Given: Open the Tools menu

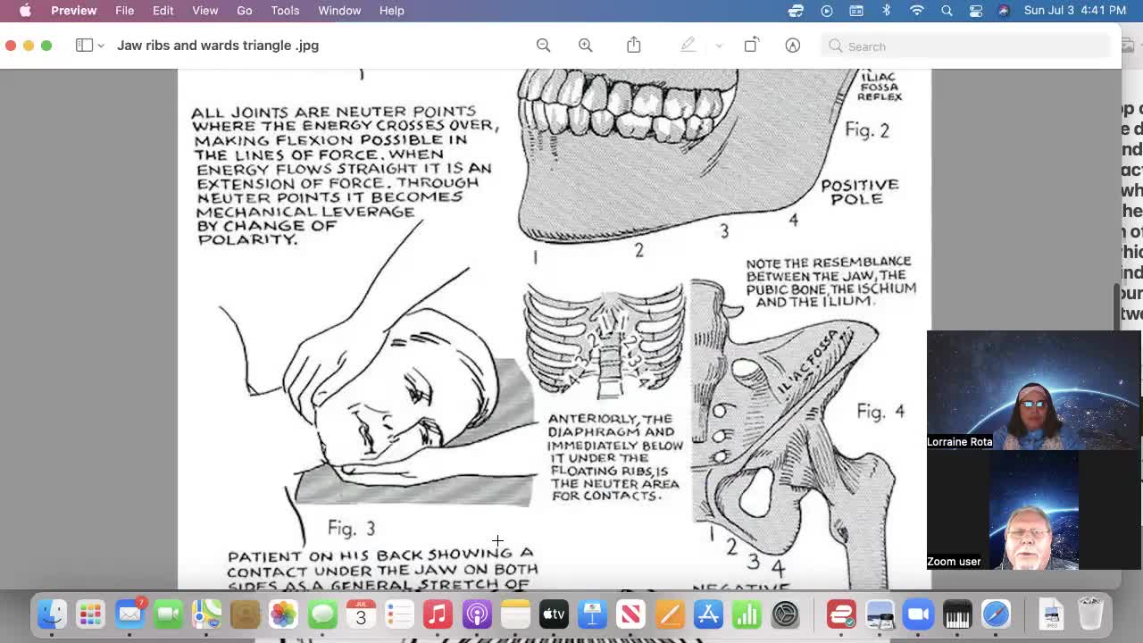Looking at the screenshot, I should point(285,11).
